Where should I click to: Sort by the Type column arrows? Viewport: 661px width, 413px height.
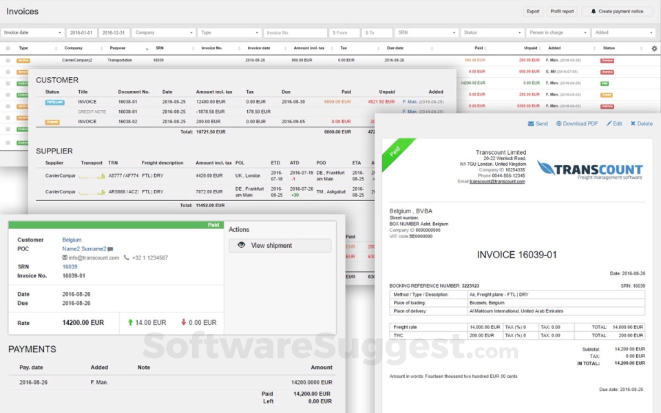click(x=56, y=48)
